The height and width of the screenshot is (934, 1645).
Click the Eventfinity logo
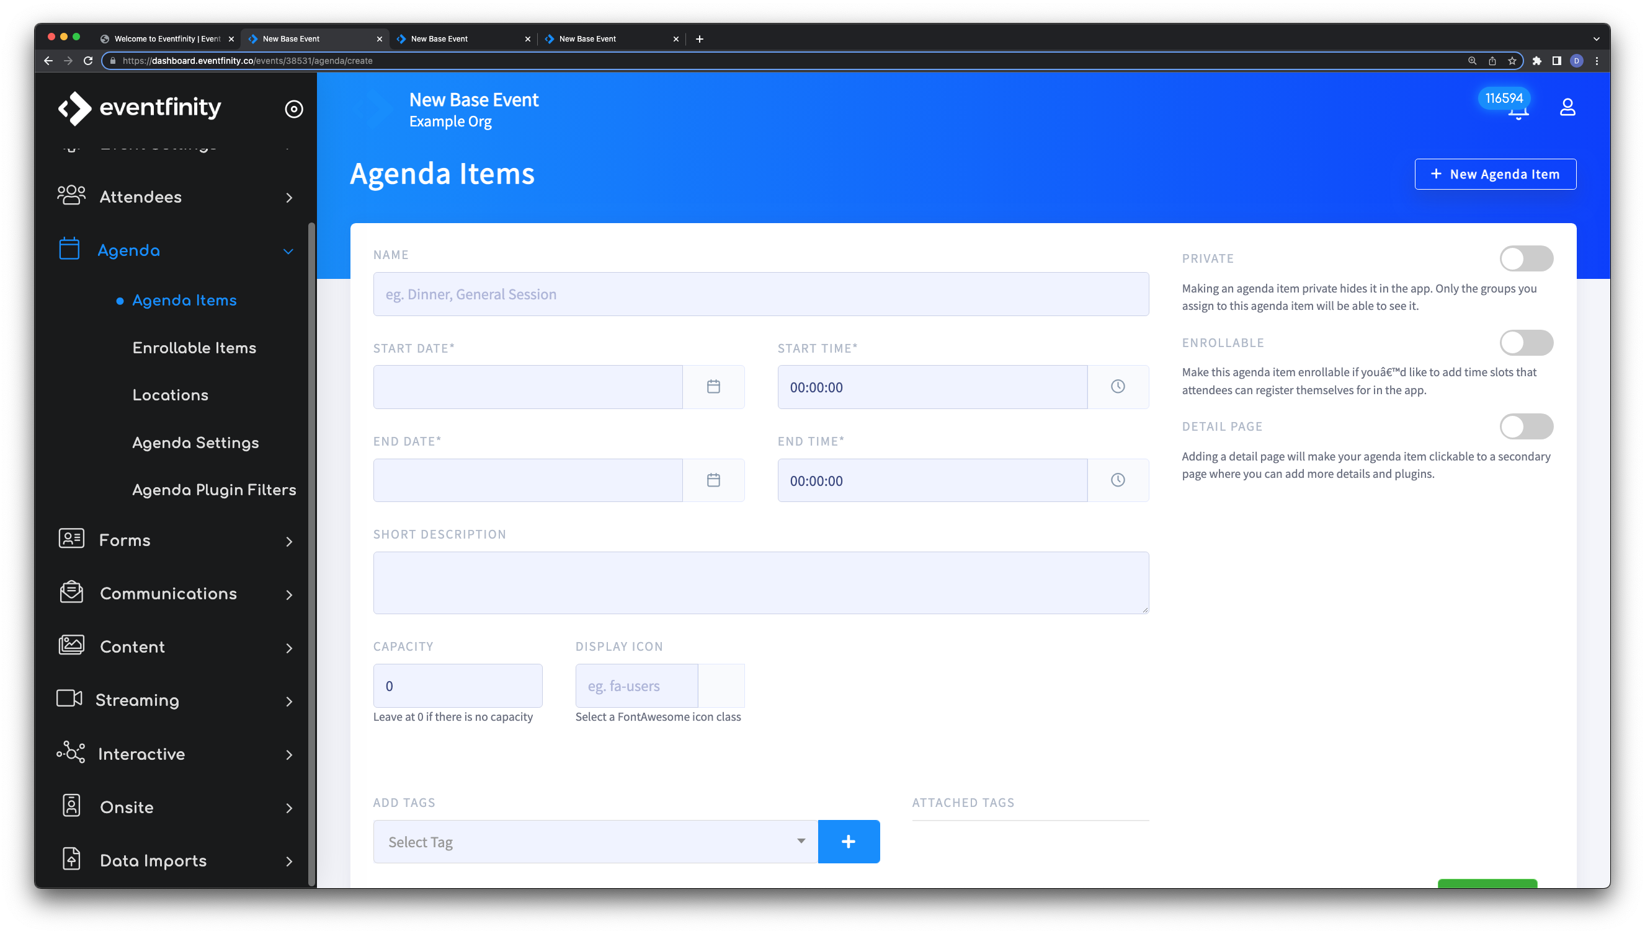point(140,107)
